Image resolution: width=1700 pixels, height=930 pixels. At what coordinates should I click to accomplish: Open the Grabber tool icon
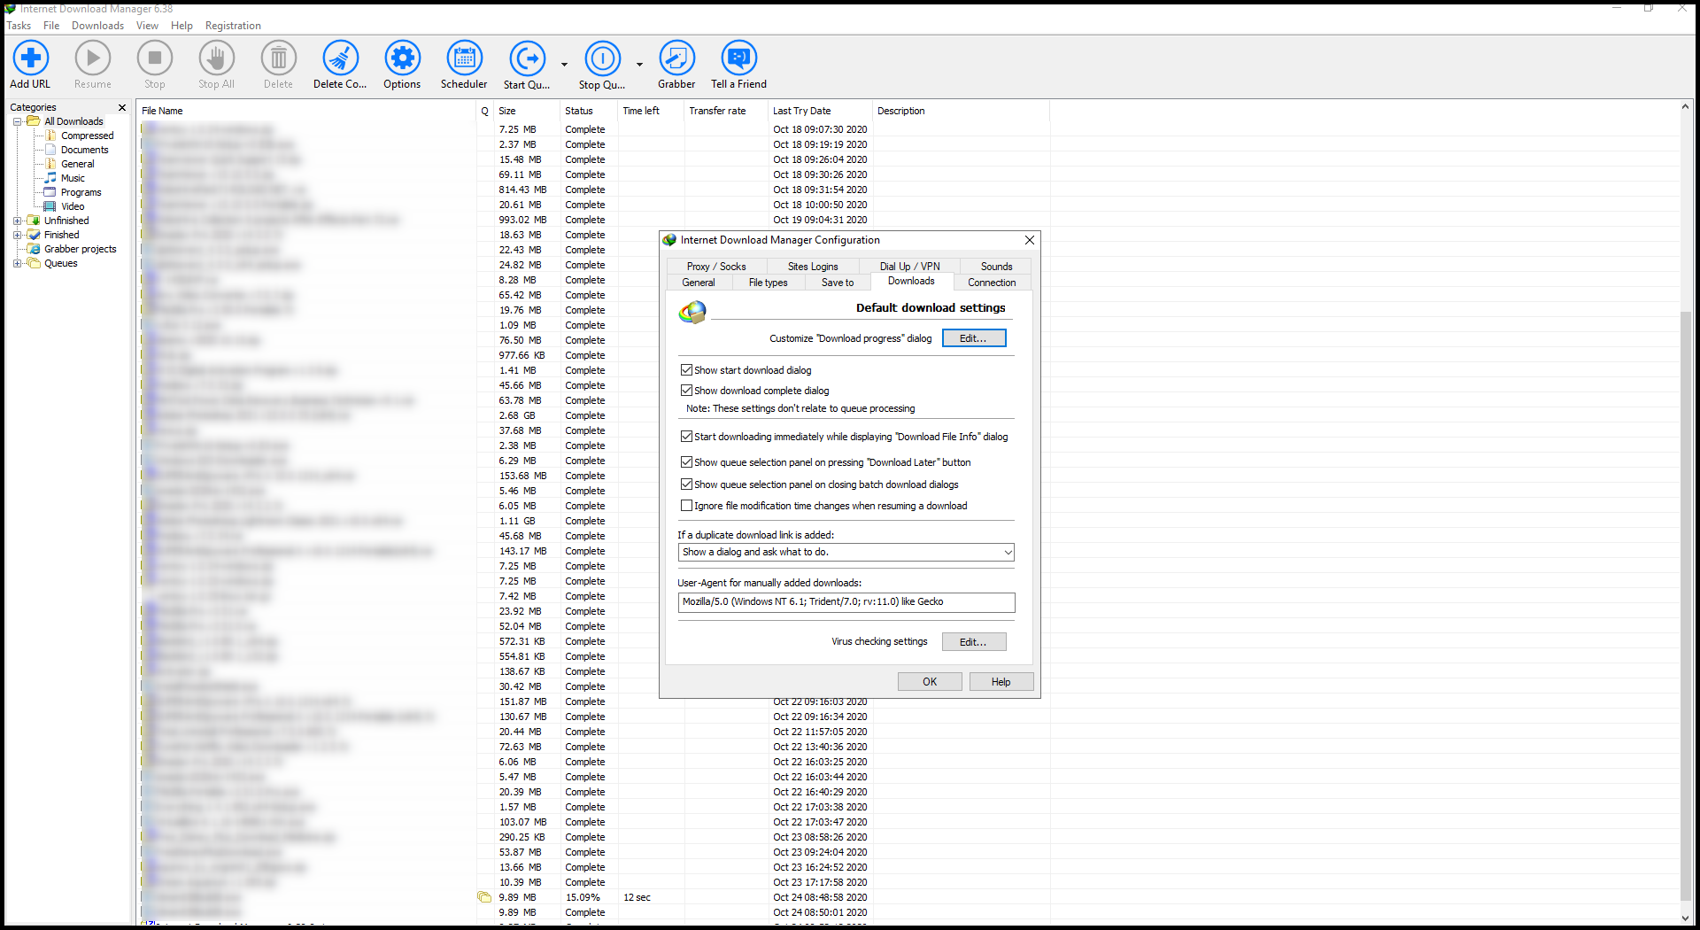click(676, 58)
